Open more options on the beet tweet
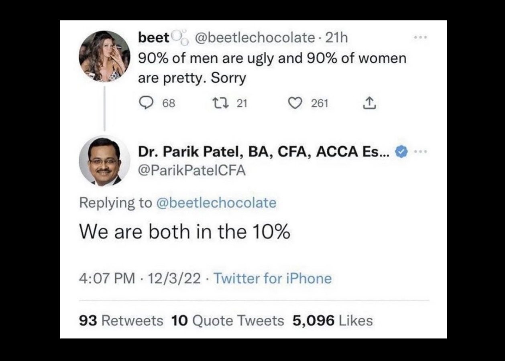This screenshot has height=361, width=505. (421, 38)
